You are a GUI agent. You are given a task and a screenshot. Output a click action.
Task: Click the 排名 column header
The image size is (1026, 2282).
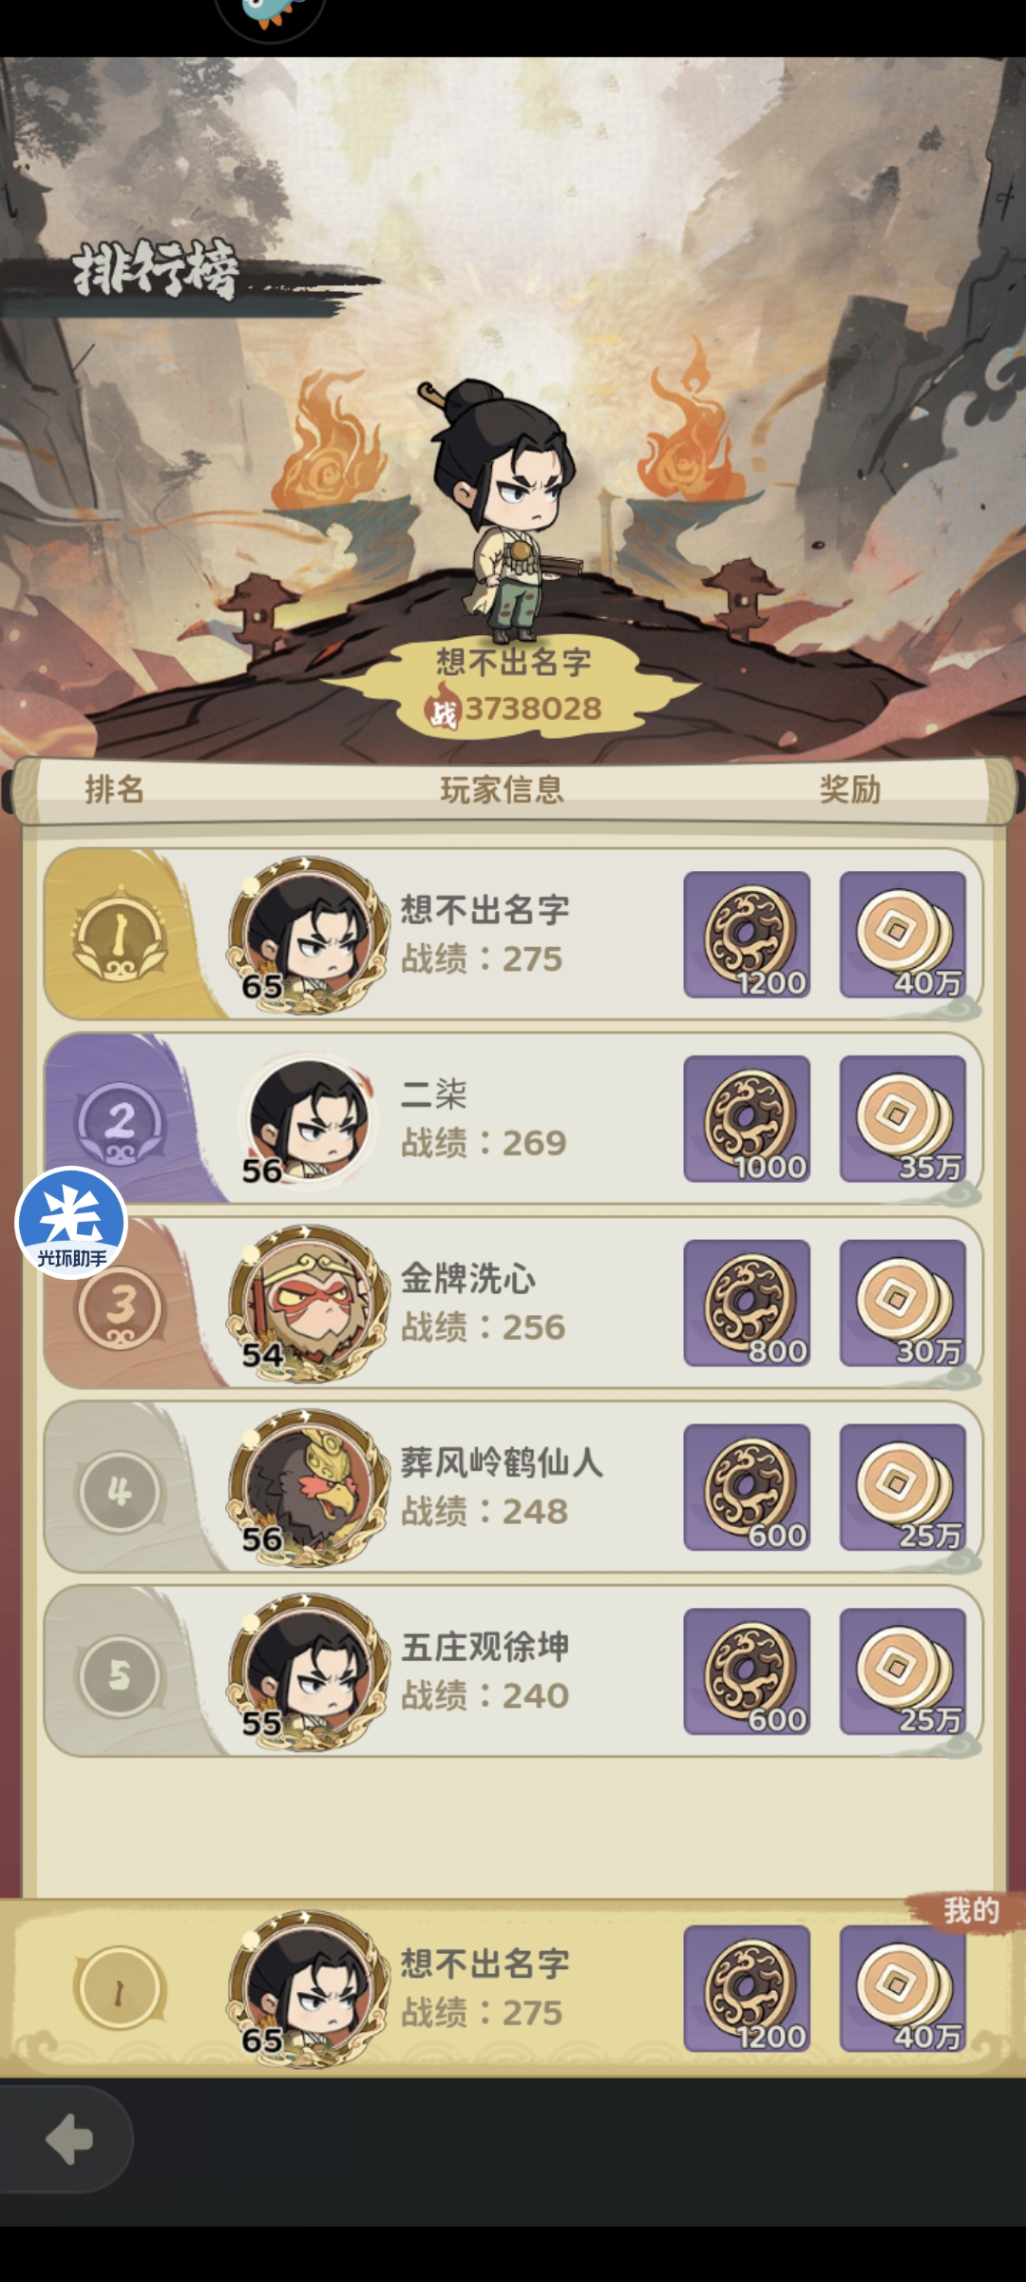pos(114,789)
